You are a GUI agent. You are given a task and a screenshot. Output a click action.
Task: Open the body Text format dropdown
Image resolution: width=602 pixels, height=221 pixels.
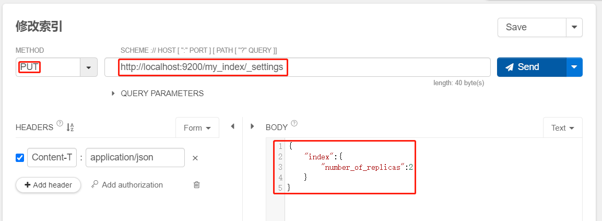[x=563, y=127]
